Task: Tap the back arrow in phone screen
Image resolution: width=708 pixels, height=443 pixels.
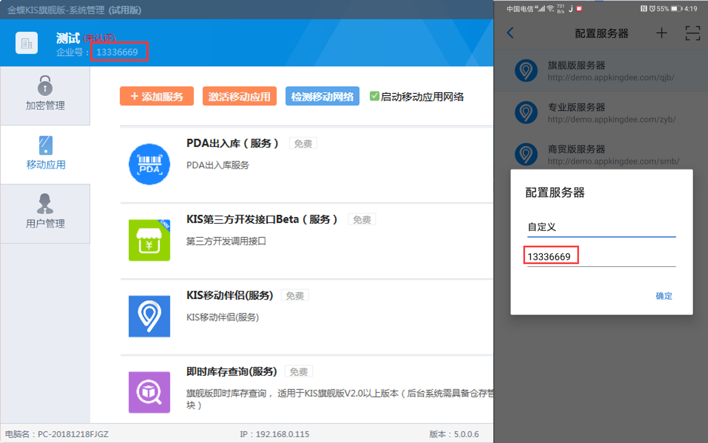Action: click(511, 33)
